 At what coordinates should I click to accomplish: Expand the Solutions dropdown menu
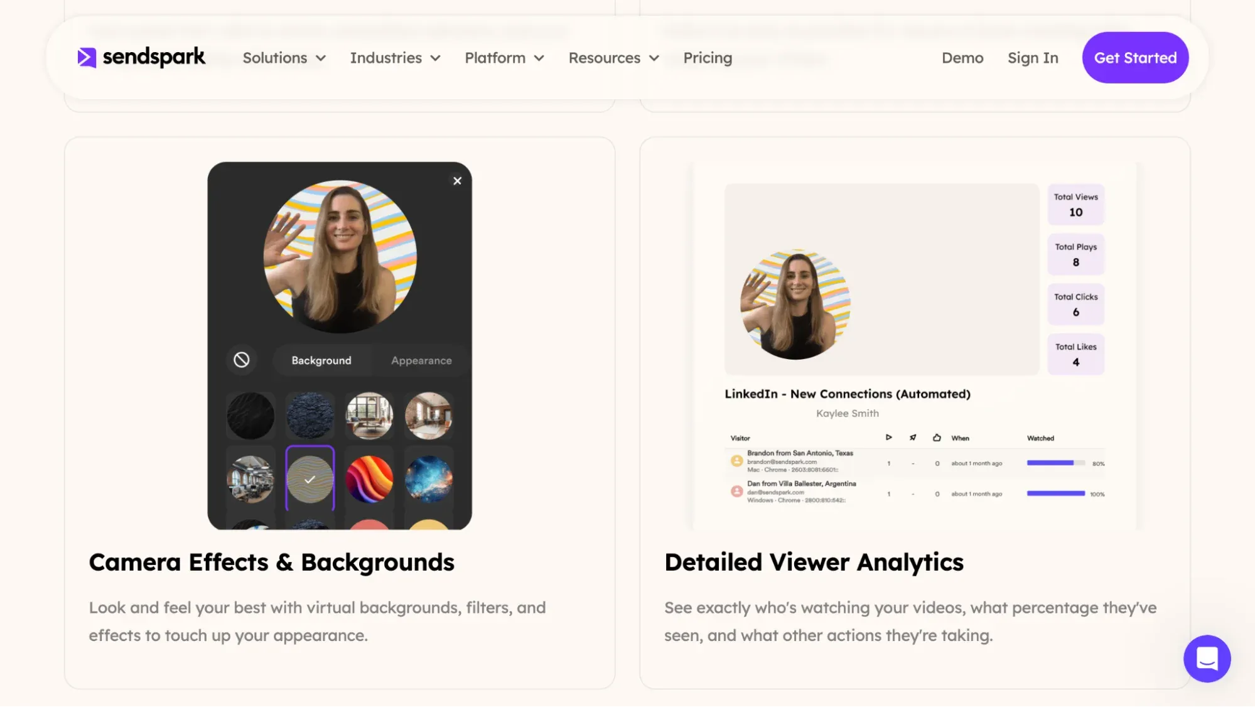[x=284, y=57]
